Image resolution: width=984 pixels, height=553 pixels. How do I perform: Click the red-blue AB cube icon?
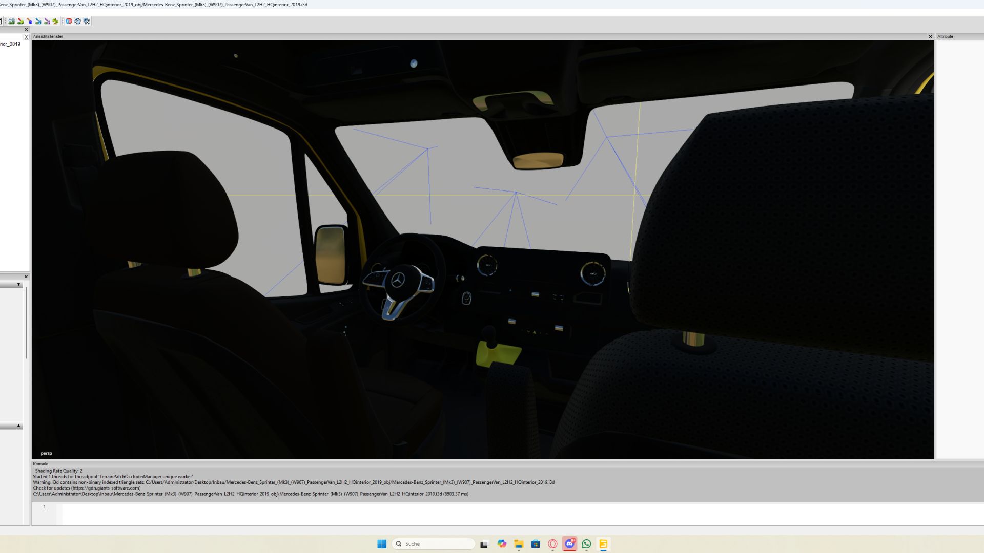coord(69,21)
